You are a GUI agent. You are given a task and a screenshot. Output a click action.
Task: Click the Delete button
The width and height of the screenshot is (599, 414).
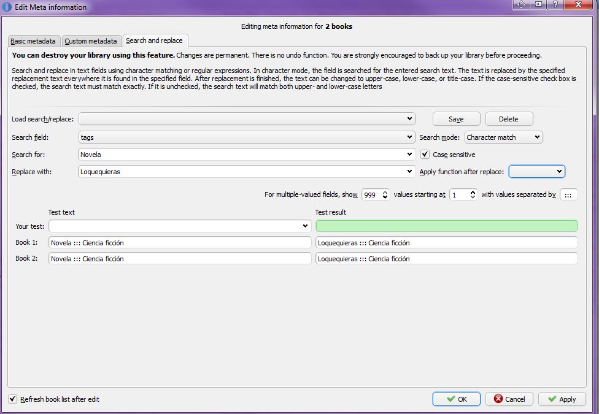click(x=509, y=119)
